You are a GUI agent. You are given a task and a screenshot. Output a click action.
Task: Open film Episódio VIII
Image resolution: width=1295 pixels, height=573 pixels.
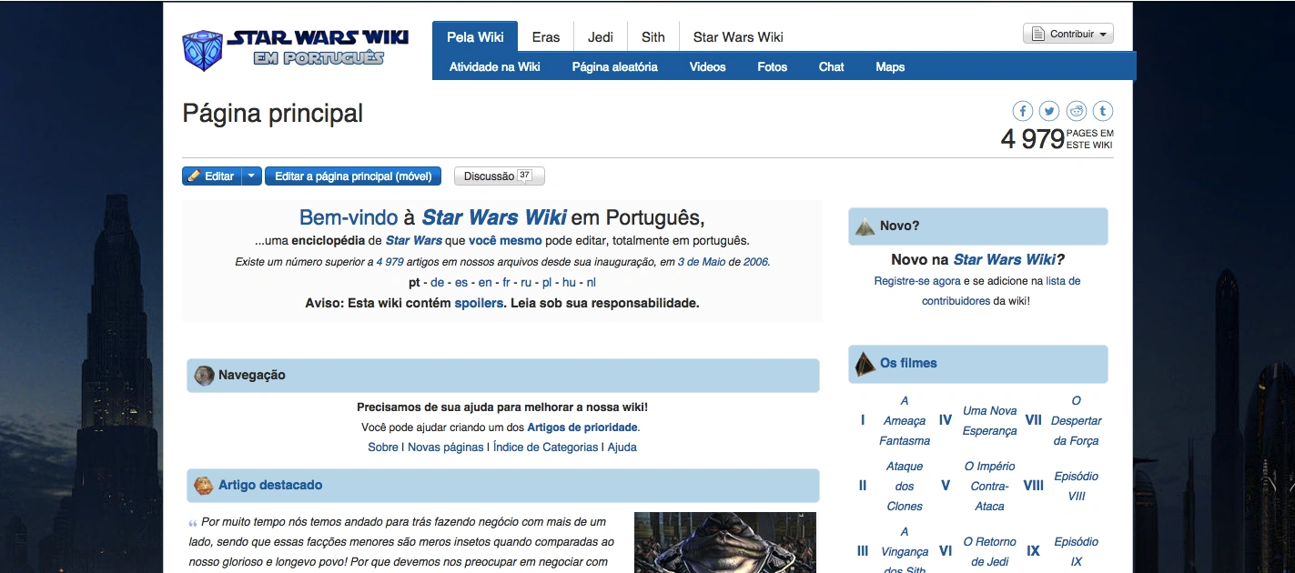tap(1077, 487)
